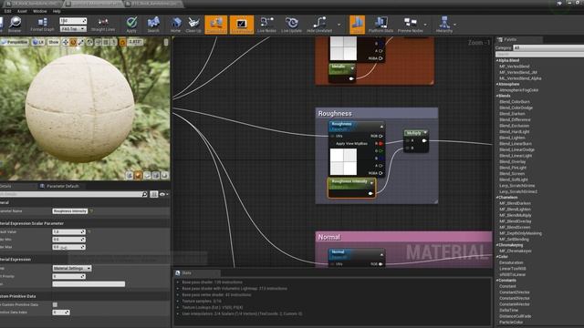Toggle the orange Stats toolbar button
The image size is (584, 328).
click(357, 25)
